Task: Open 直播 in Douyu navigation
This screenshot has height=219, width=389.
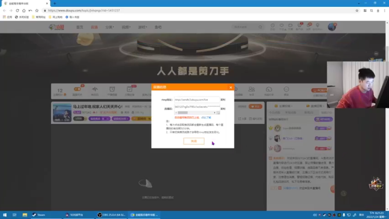Action: click(x=94, y=27)
